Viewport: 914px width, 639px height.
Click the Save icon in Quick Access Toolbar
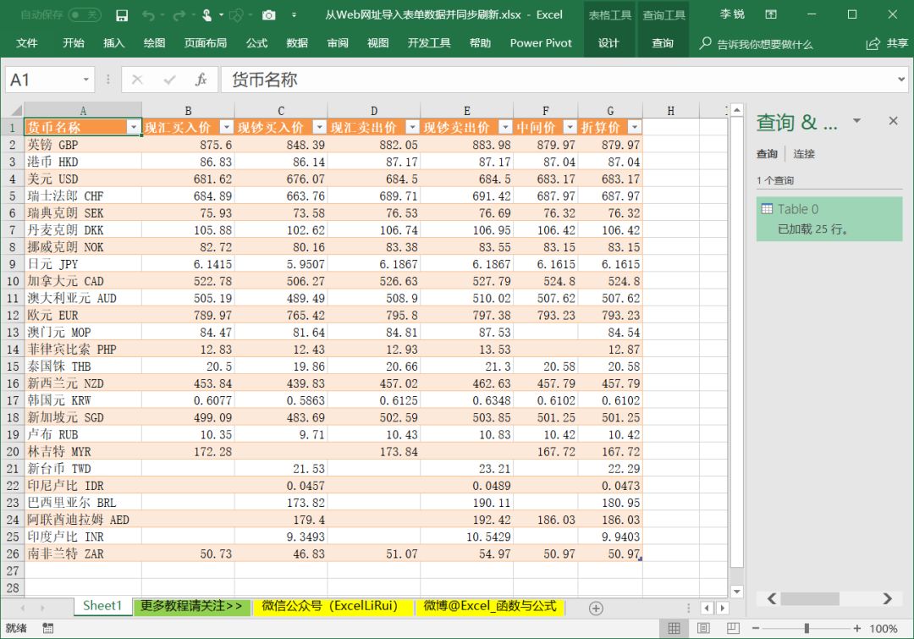click(122, 14)
